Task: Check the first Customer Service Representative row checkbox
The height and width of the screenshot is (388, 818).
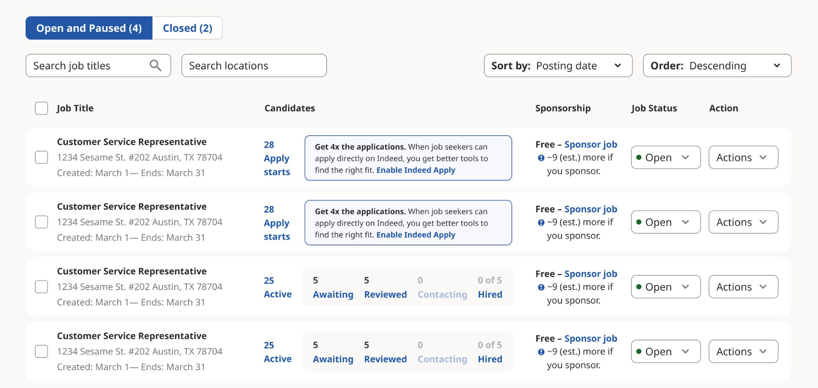Action: [41, 157]
